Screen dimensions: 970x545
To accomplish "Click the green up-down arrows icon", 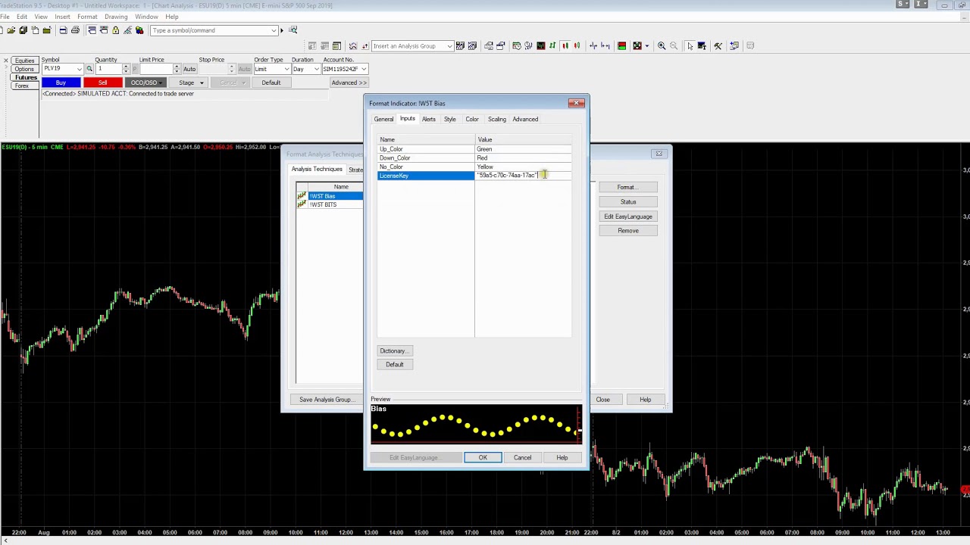I will [x=552, y=45].
